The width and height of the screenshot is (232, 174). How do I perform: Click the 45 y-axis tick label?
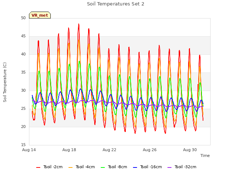pyautogui.click(x=23, y=36)
